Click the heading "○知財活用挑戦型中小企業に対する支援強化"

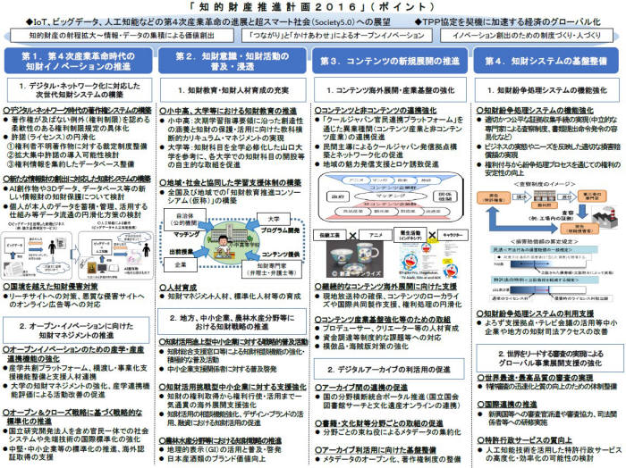233,387
